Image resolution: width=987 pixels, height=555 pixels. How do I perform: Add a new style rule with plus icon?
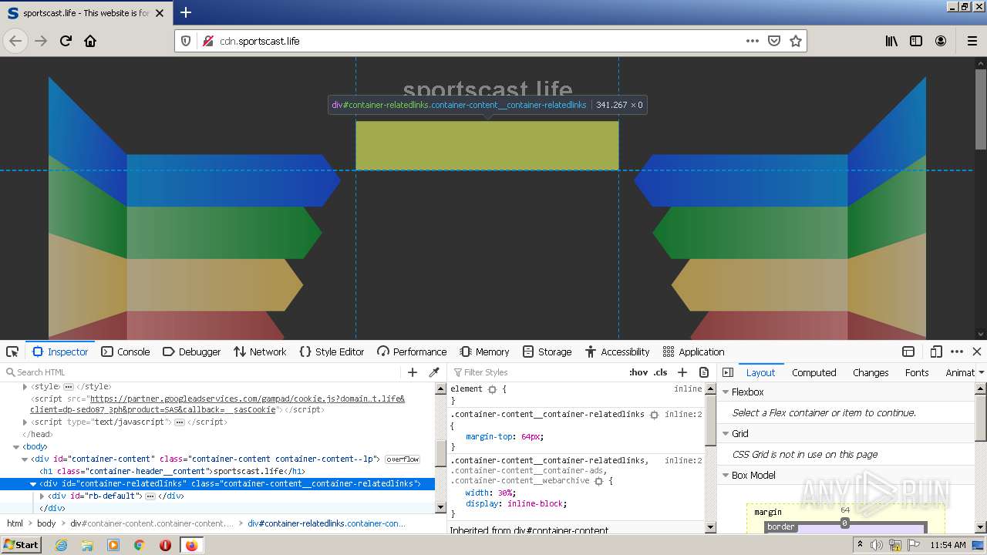682,372
